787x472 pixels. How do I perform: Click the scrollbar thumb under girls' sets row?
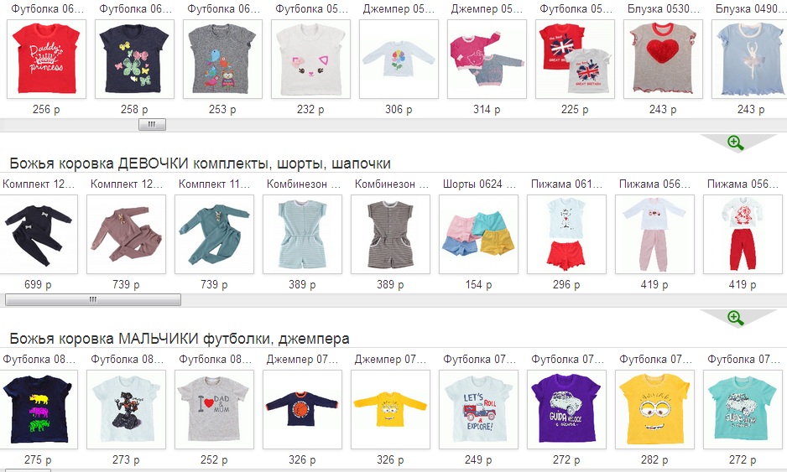coord(93,299)
